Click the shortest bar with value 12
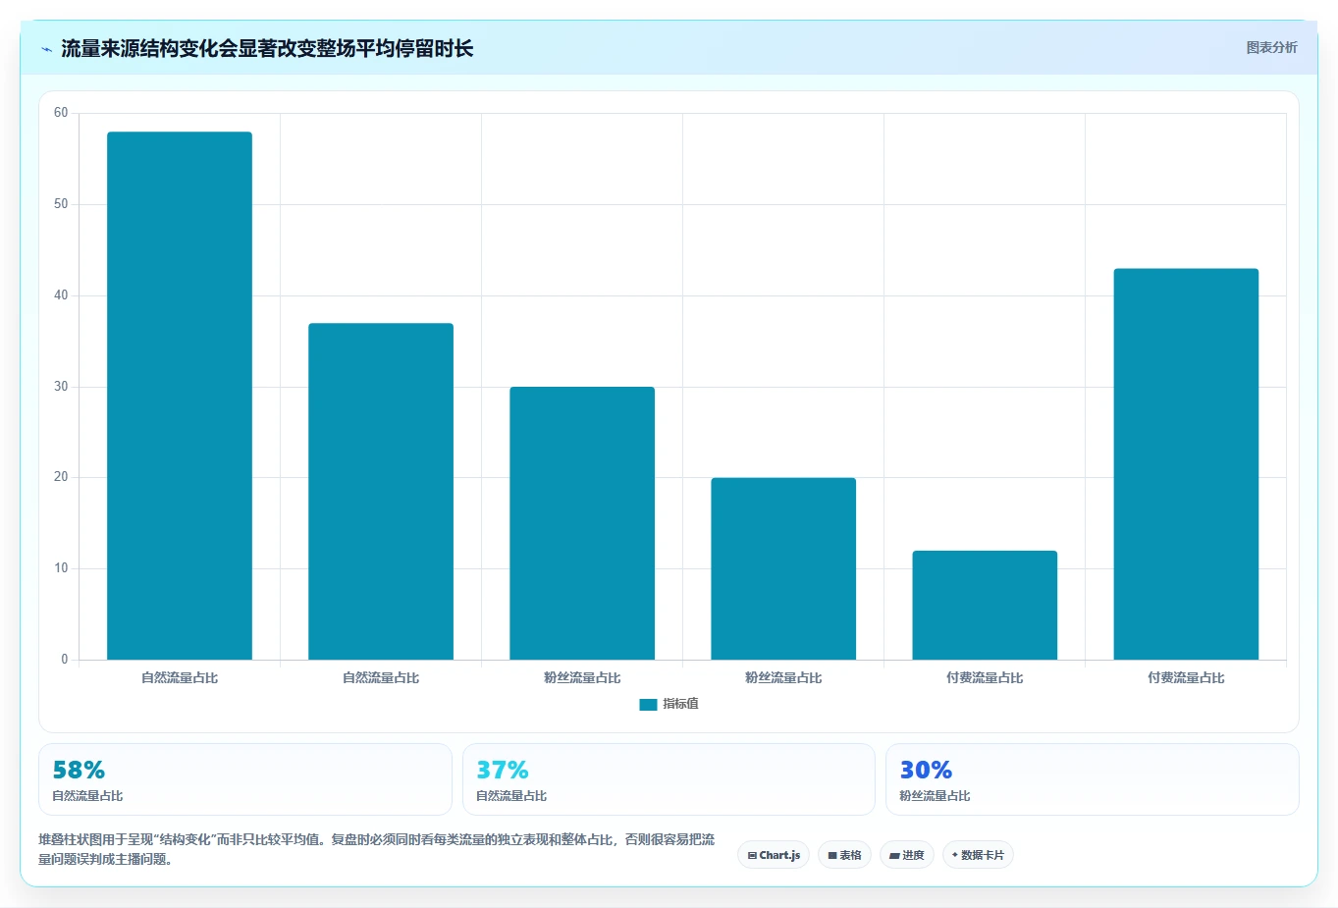Viewport: 1338px width, 908px height. tap(985, 605)
